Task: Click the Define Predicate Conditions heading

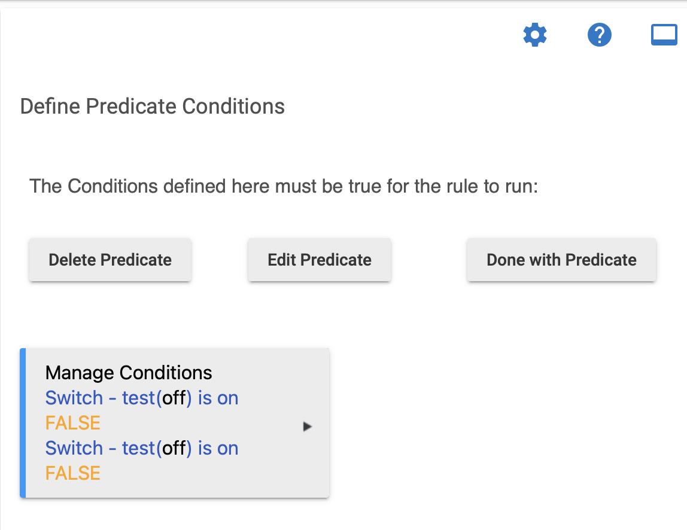Action: (x=153, y=106)
